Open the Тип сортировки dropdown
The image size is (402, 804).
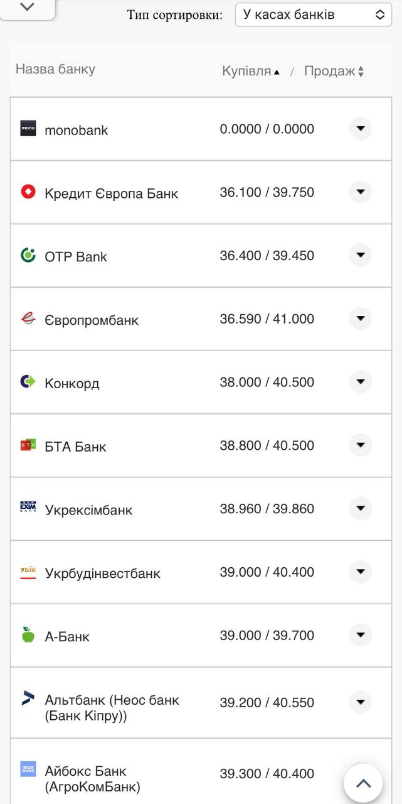point(313,13)
